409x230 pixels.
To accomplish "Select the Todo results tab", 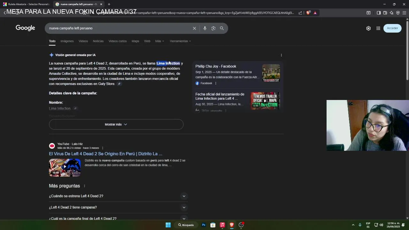I will coord(52,41).
